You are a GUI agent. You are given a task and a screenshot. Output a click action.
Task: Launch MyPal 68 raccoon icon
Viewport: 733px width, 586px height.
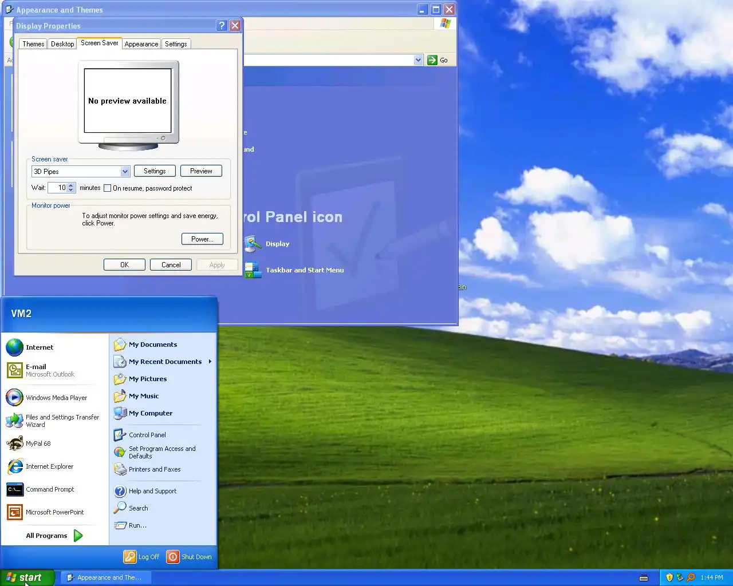[x=14, y=444]
